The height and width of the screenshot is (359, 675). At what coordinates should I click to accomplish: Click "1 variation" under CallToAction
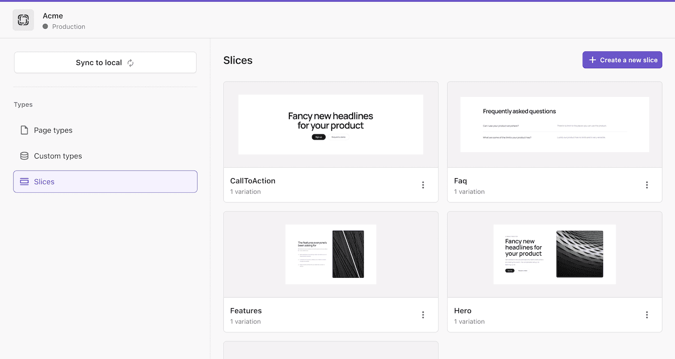(x=246, y=192)
